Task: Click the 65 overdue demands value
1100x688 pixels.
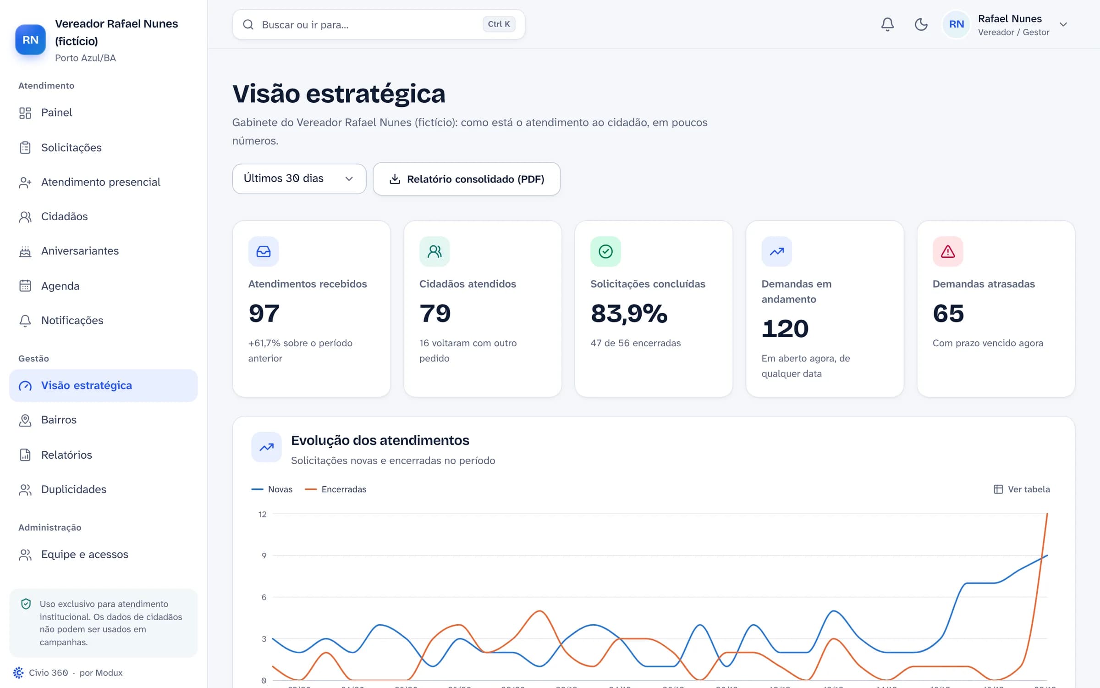Action: [948, 314]
